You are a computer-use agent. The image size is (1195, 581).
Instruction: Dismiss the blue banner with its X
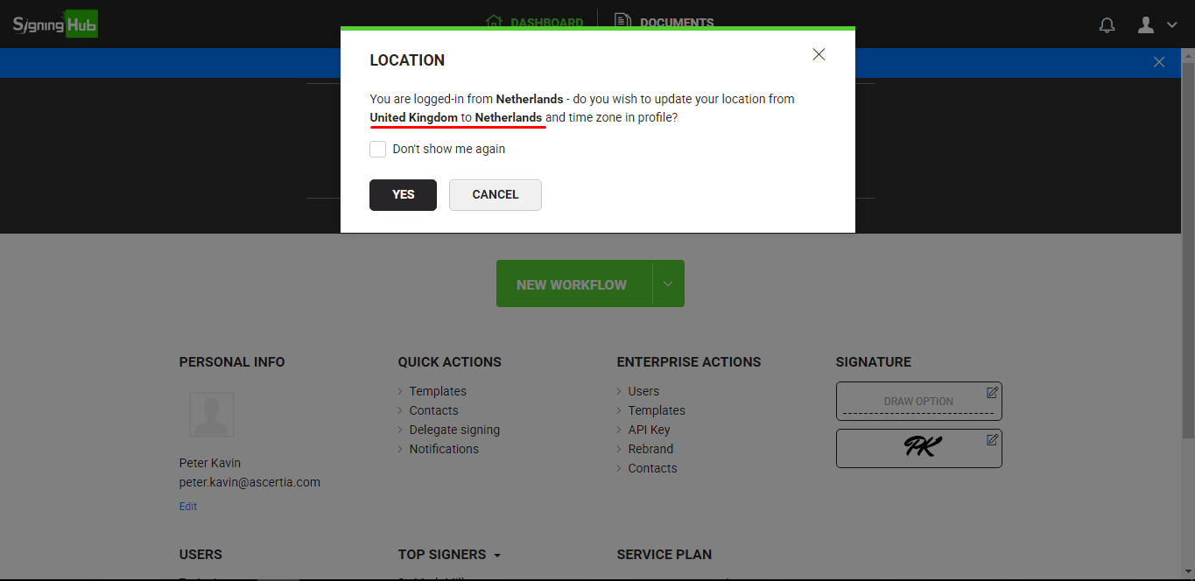point(1158,62)
